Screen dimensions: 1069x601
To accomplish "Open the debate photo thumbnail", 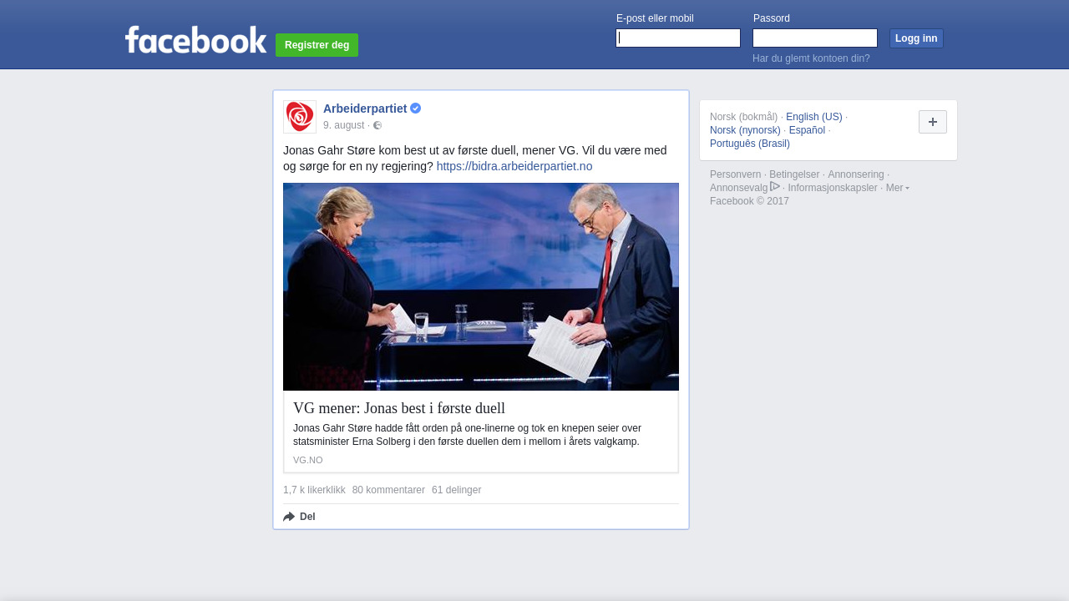I will 481,286.
